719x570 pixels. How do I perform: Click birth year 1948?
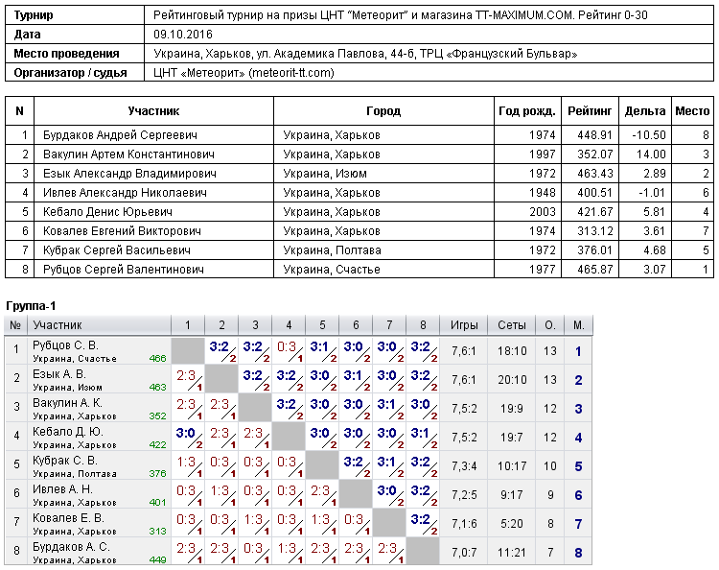[542, 193]
